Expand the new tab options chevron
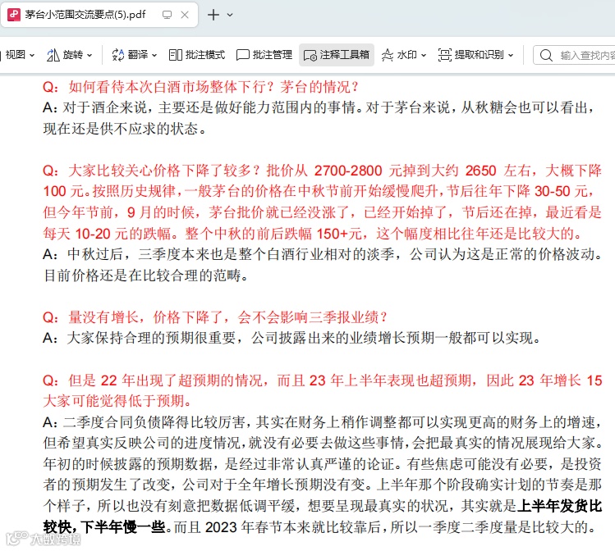This screenshot has height=551, width=615. (x=230, y=15)
